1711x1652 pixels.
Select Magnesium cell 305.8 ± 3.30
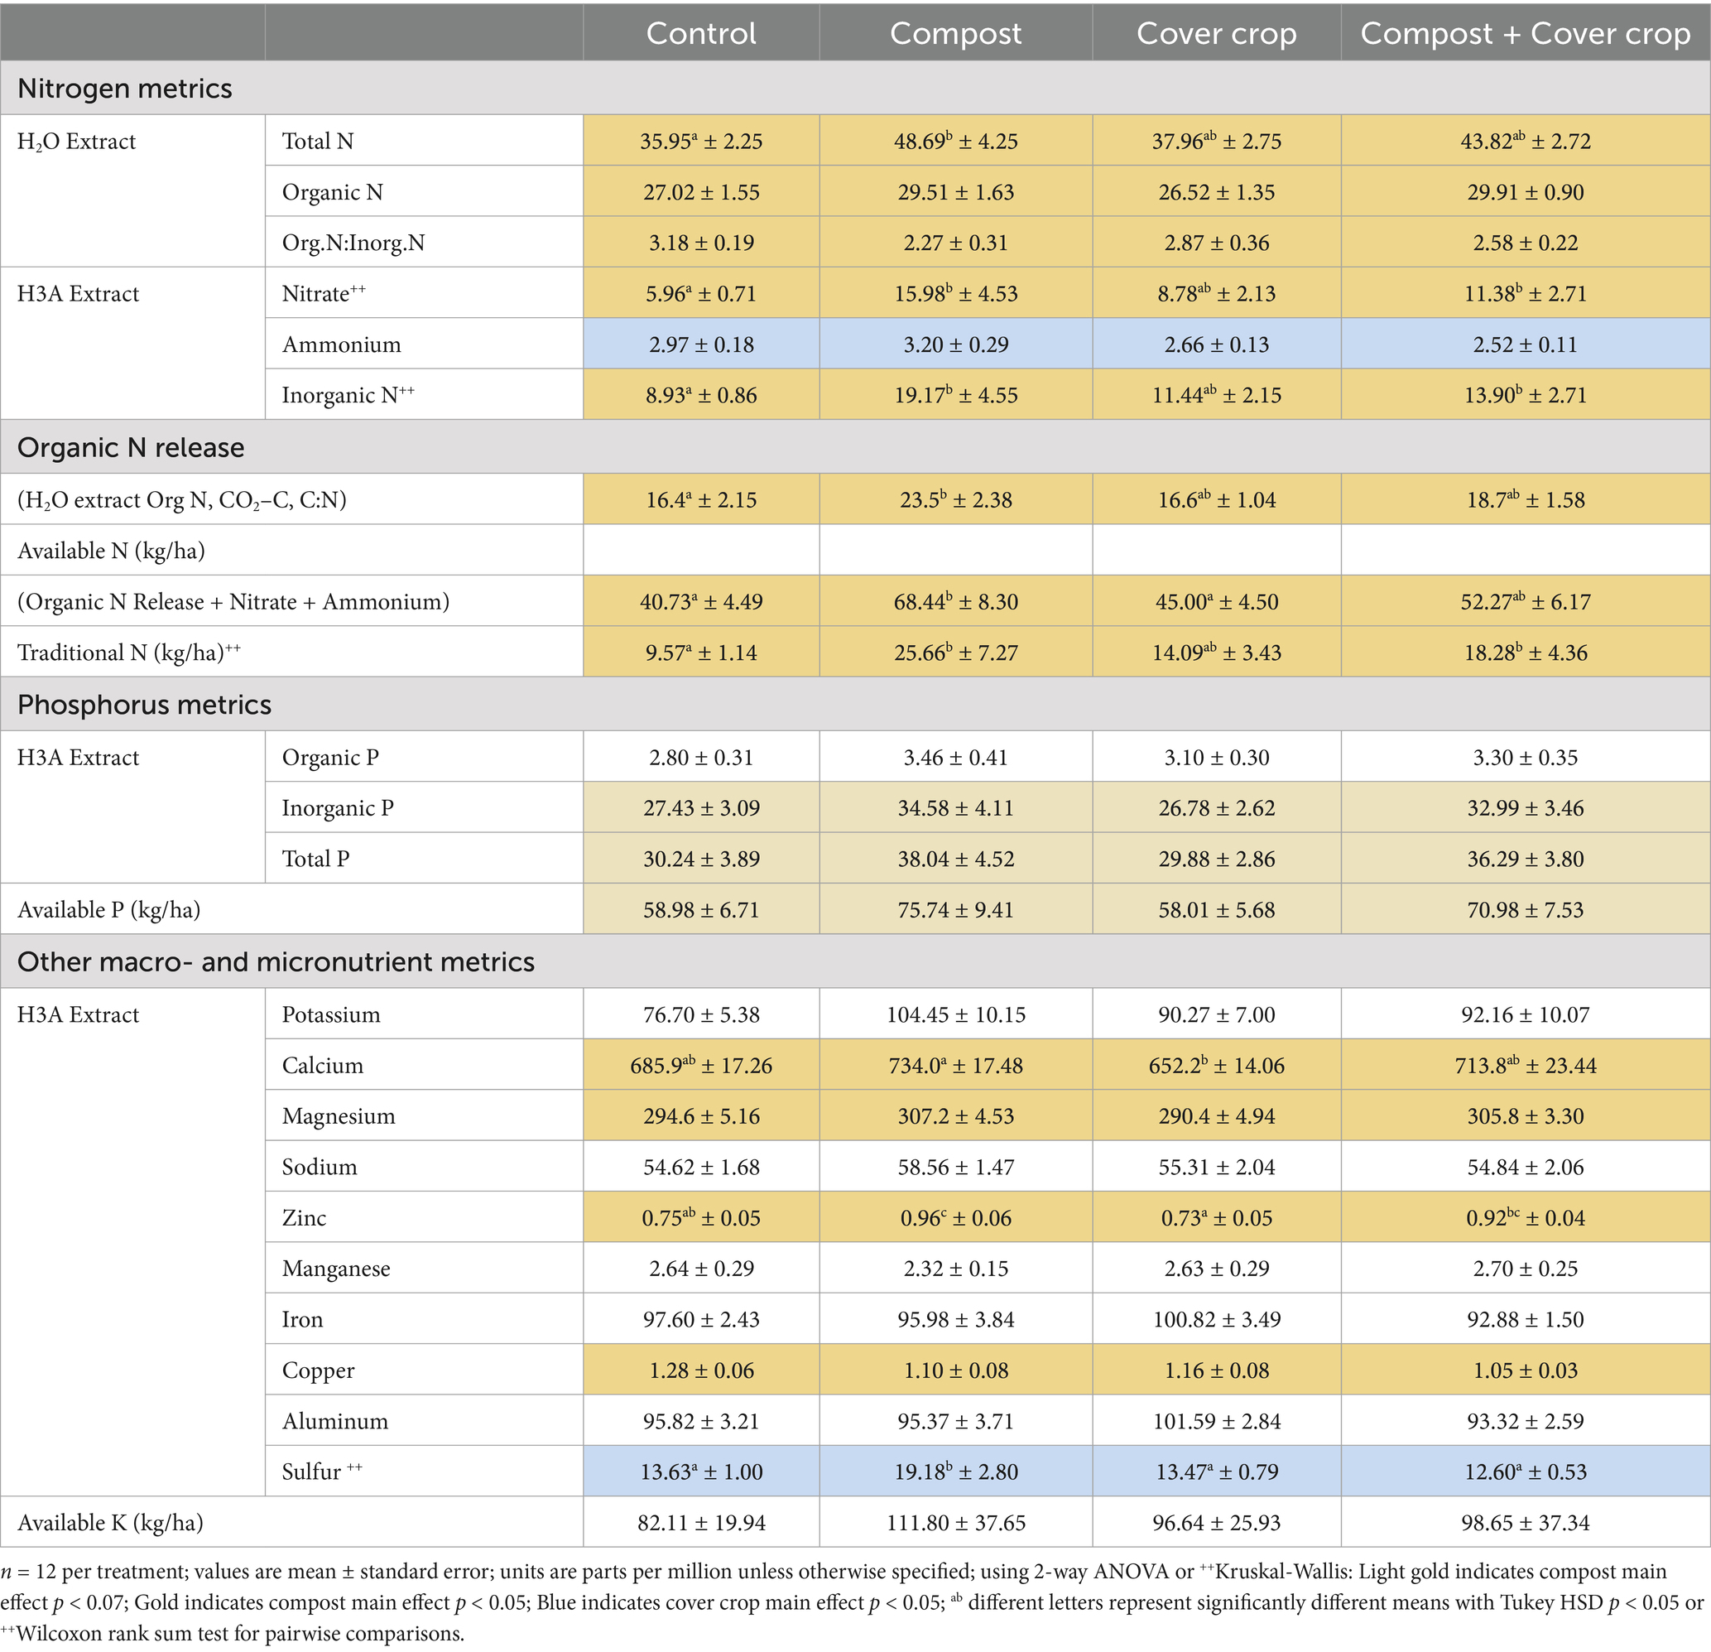pyautogui.click(x=1525, y=1116)
